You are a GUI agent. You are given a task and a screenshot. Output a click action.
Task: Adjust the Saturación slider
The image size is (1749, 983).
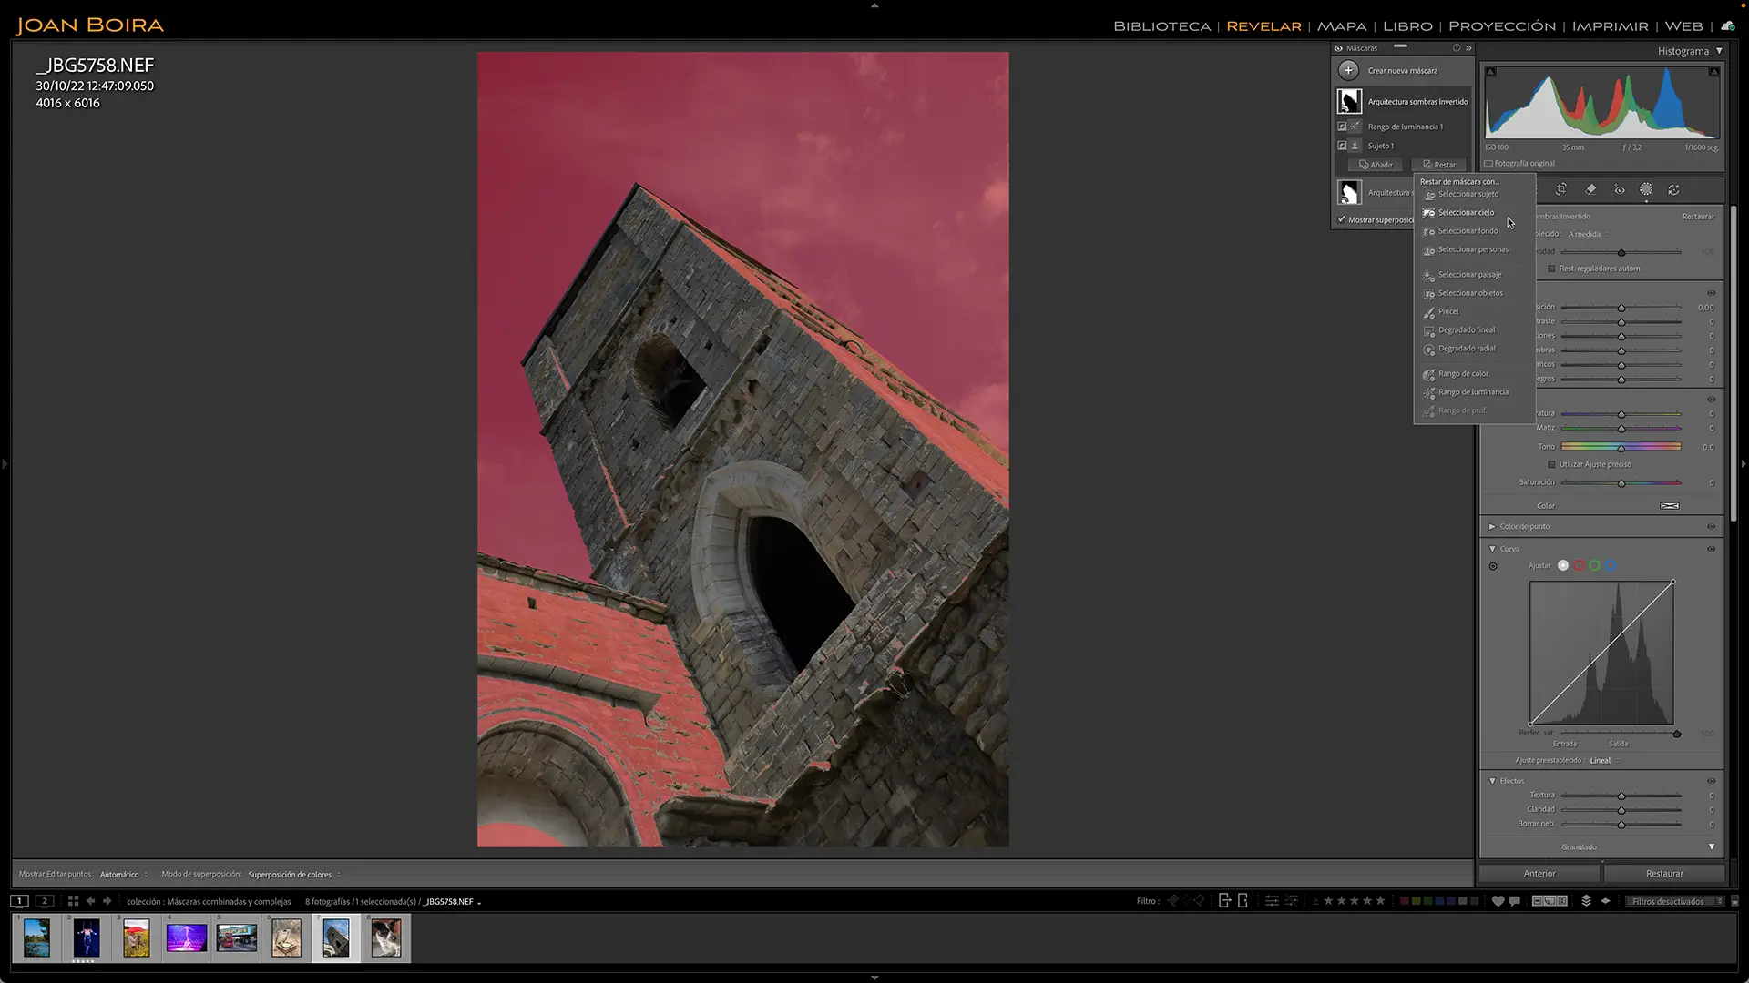[x=1621, y=483]
